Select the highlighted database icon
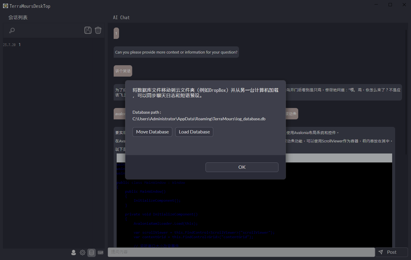 click(x=92, y=252)
